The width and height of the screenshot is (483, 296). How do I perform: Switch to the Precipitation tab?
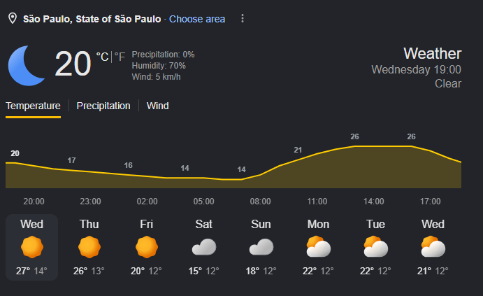tap(103, 106)
